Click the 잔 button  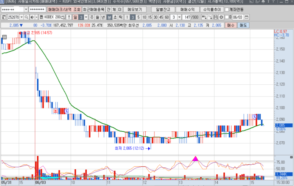click(x=108, y=9)
